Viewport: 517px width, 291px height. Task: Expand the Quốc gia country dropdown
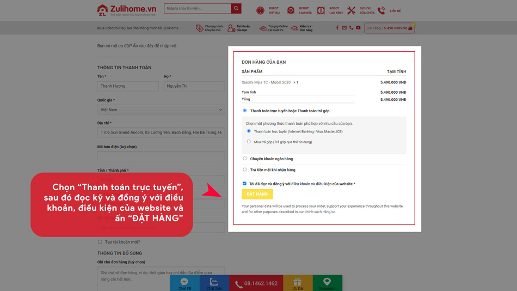161,110
